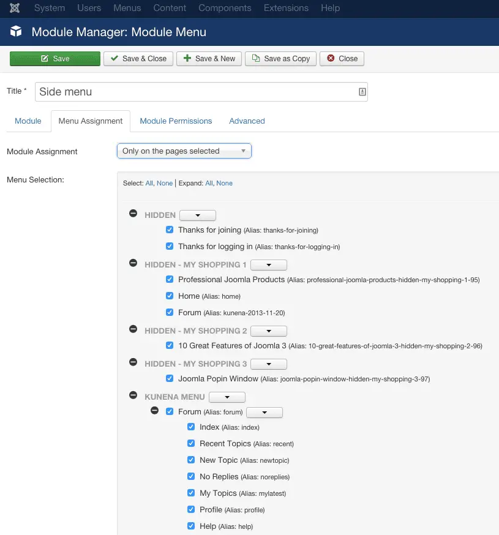The image size is (499, 535).
Task: Uncheck Joomla Popin Window checkbox
Action: coord(170,378)
